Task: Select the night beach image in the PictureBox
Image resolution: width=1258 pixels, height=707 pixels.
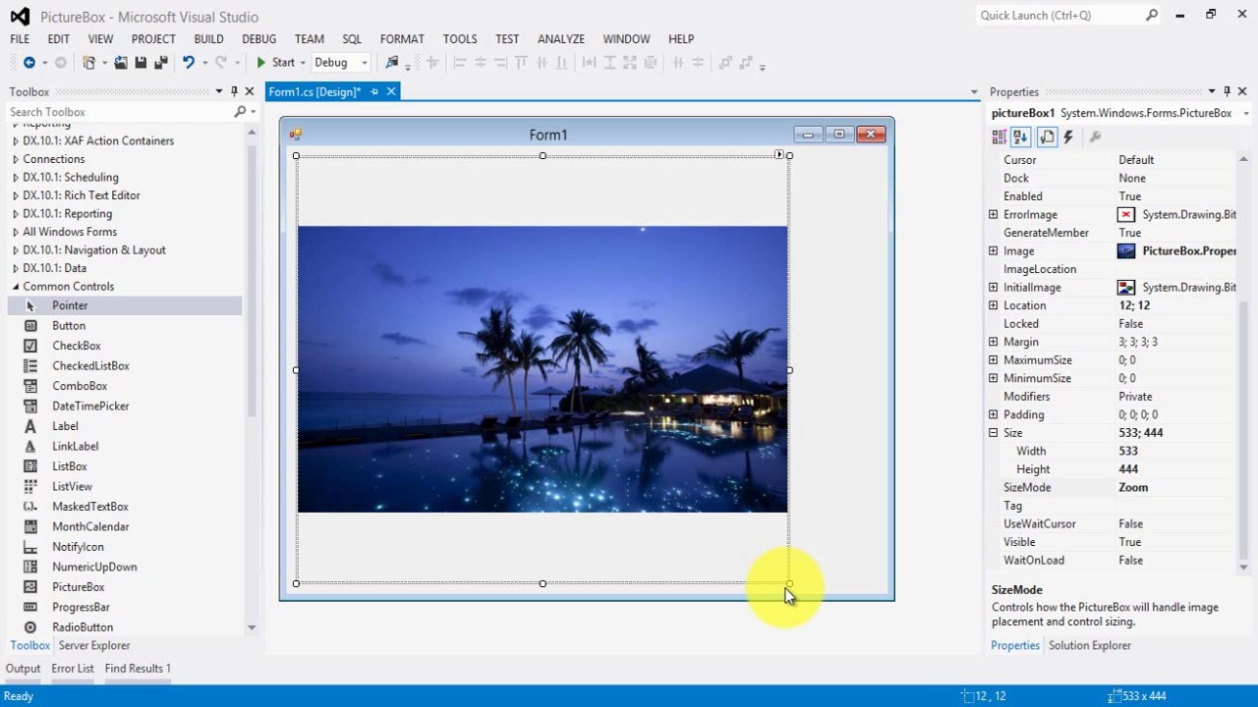Action: point(543,369)
